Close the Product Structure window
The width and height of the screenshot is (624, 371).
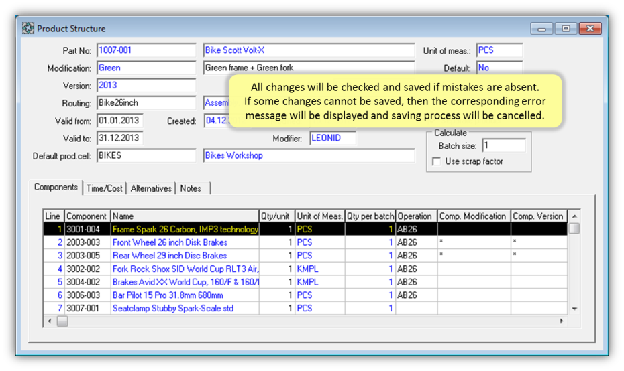590,29
